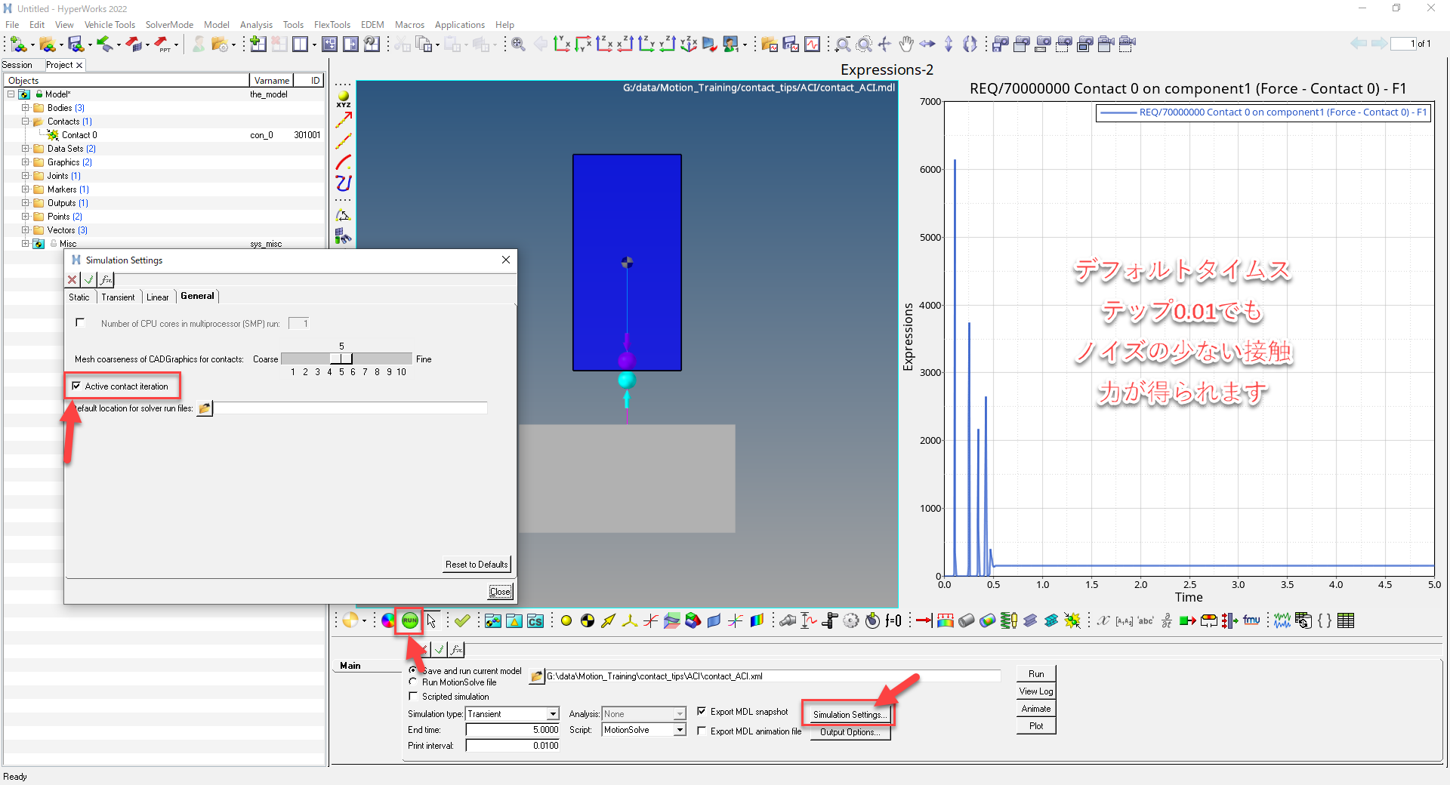The width and height of the screenshot is (1450, 785).
Task: Switch to the Linear tab
Action: tap(158, 297)
